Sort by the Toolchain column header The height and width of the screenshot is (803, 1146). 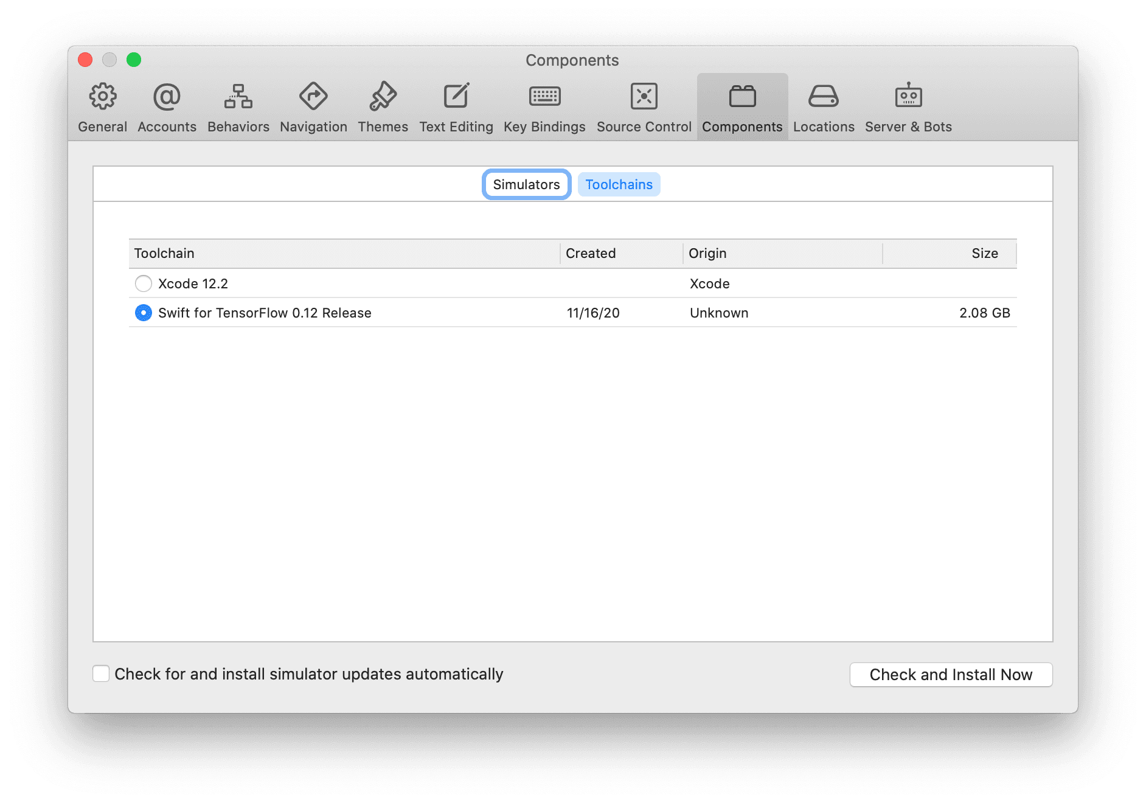coord(344,253)
